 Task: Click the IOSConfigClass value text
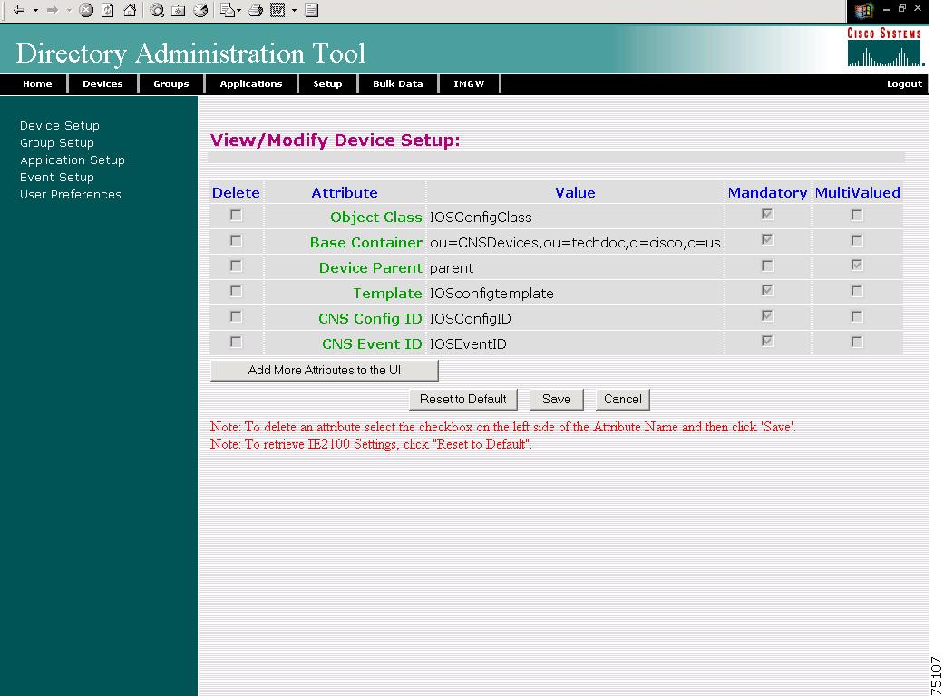(x=481, y=217)
